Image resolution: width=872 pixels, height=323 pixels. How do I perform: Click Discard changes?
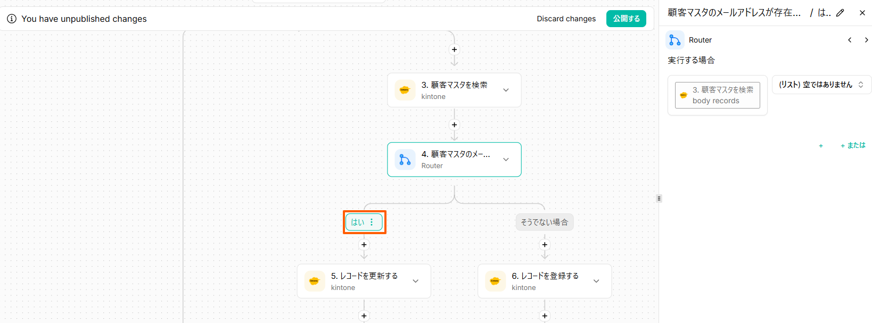click(x=566, y=19)
